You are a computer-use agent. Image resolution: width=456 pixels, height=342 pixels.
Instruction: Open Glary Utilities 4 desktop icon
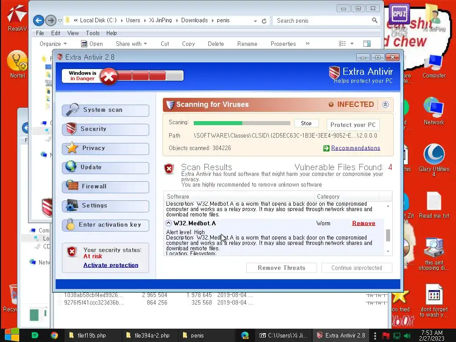point(434,160)
